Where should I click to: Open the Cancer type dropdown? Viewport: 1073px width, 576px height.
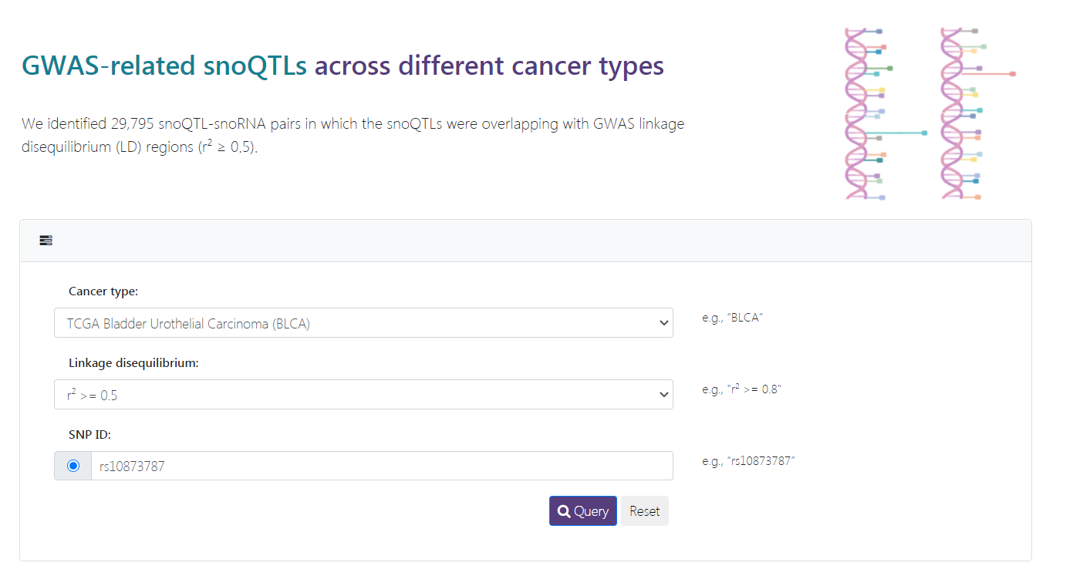coord(363,323)
